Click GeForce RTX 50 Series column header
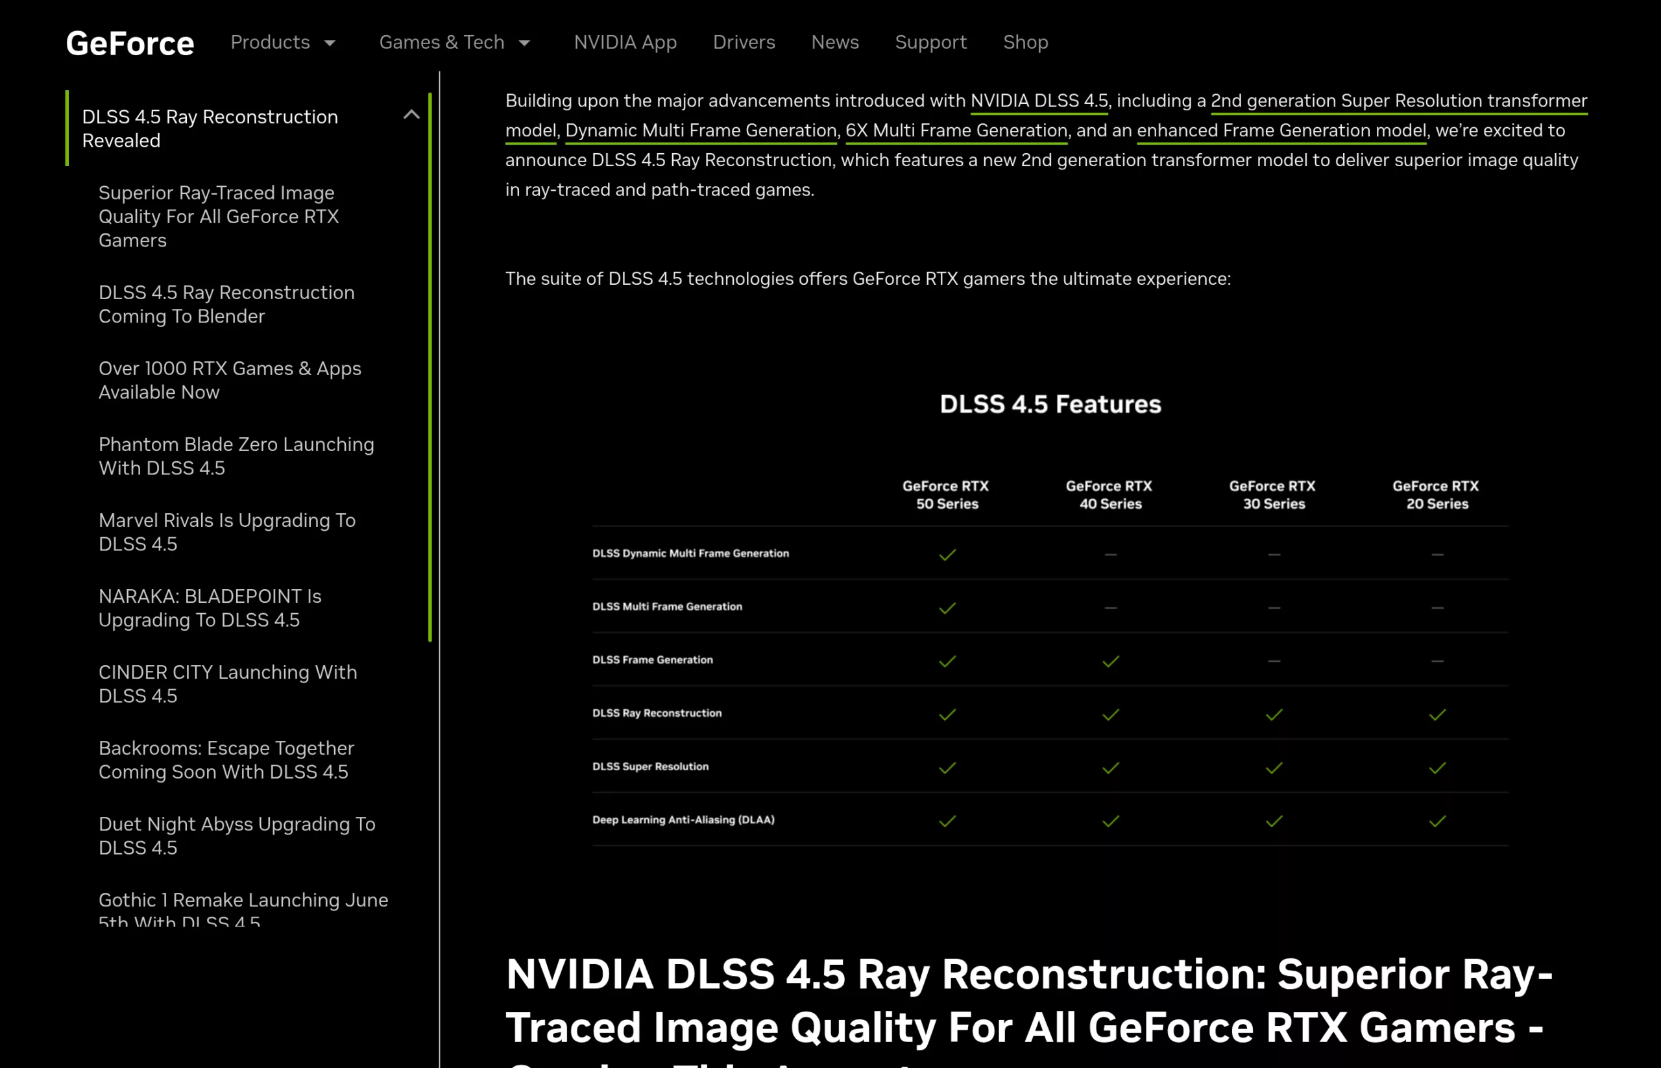The height and width of the screenshot is (1068, 1661). (x=946, y=495)
